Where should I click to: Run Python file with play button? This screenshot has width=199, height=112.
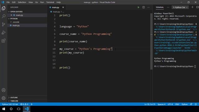[138, 7]
